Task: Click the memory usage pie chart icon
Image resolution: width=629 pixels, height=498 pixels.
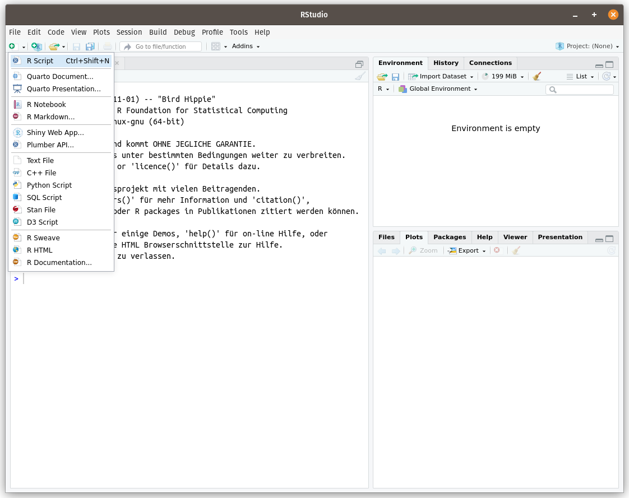Action: [485, 77]
